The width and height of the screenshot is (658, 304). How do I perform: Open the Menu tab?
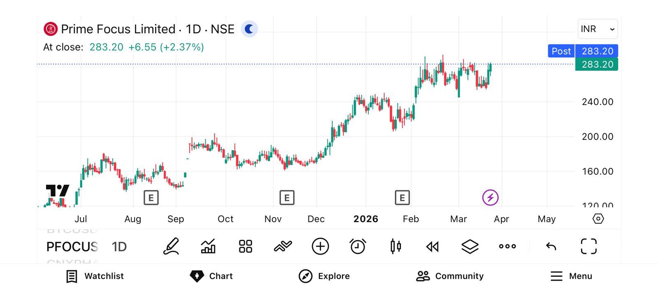point(571,276)
